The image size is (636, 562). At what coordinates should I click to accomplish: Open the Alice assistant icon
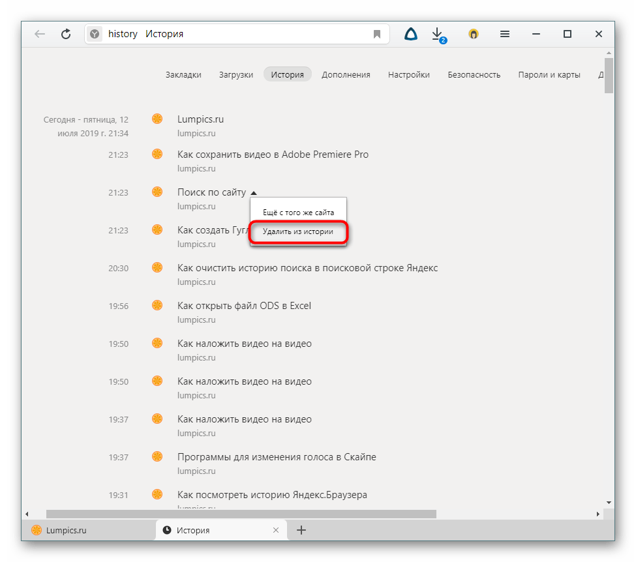pos(411,34)
